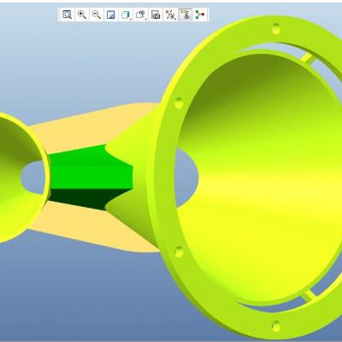This screenshot has width=342, height=342.
Task: Click the Repaint screen icon
Action: point(111,15)
